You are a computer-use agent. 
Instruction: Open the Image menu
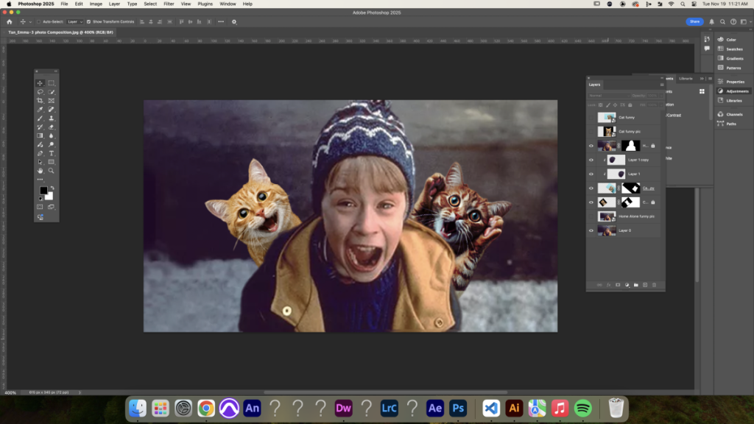96,4
